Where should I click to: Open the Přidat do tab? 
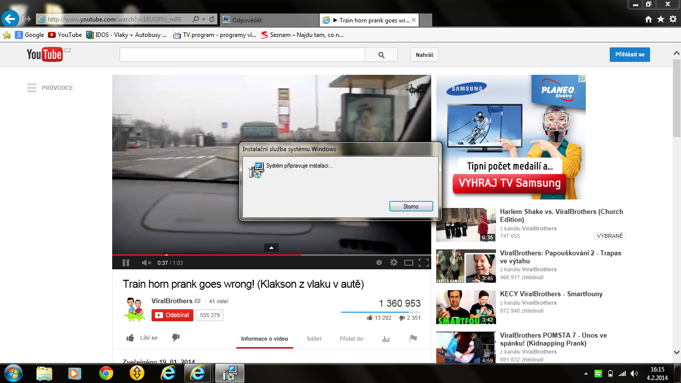351,339
